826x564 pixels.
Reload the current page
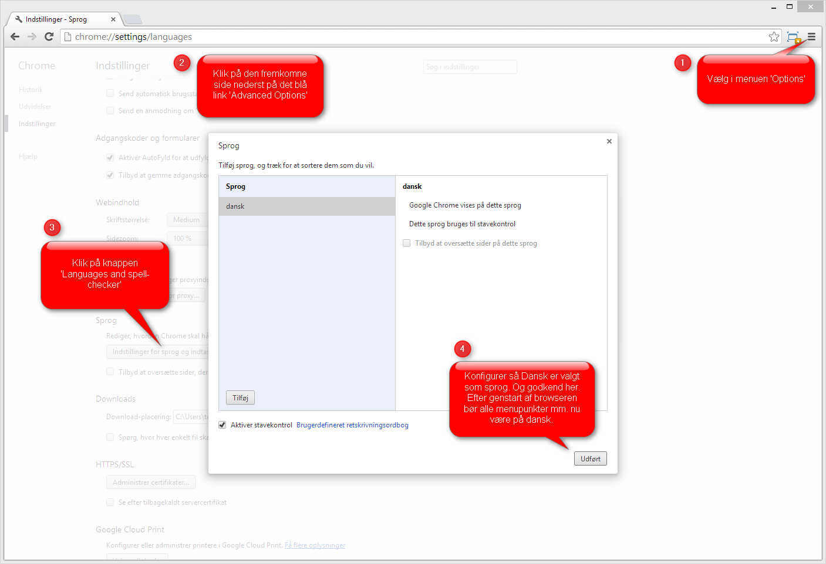[x=49, y=37]
